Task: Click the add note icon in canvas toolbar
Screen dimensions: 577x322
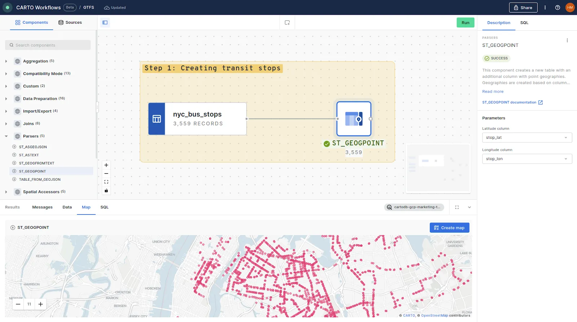Action: tap(287, 22)
